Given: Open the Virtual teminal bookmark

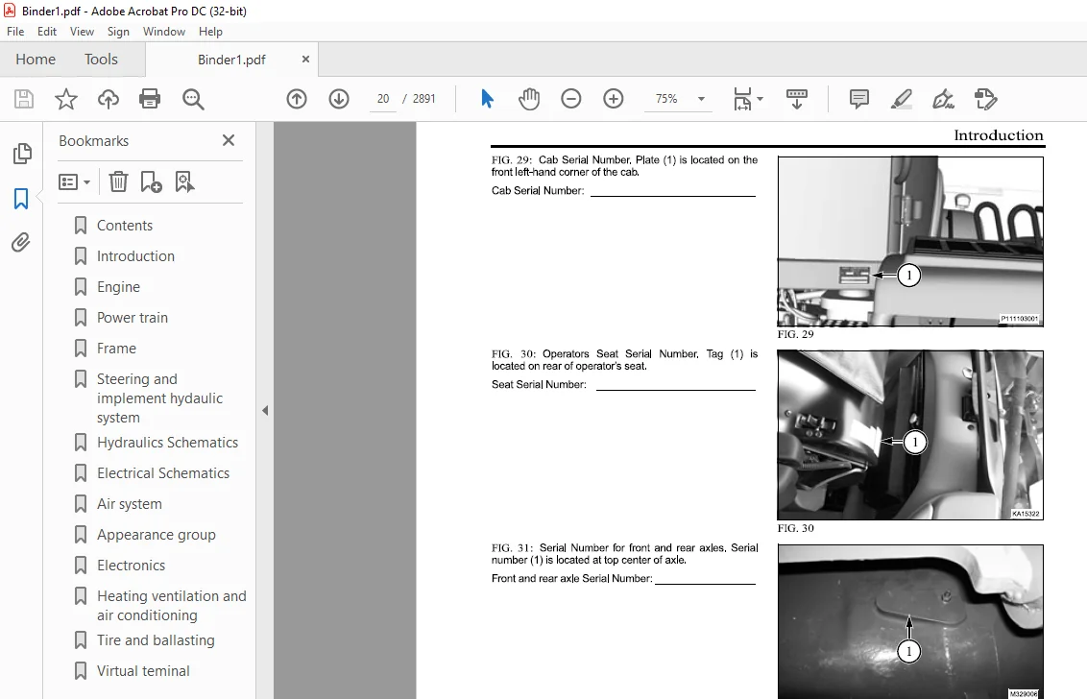Looking at the screenshot, I should [143, 670].
